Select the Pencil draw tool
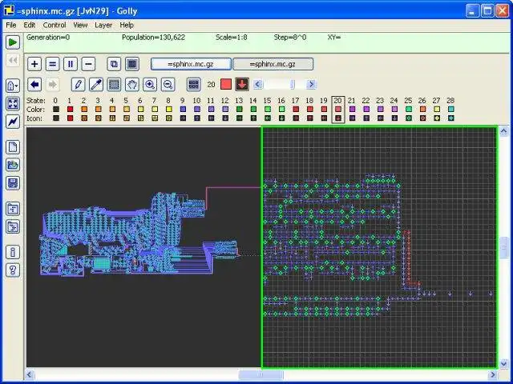Viewport: 513px width, 384px height. pos(78,84)
